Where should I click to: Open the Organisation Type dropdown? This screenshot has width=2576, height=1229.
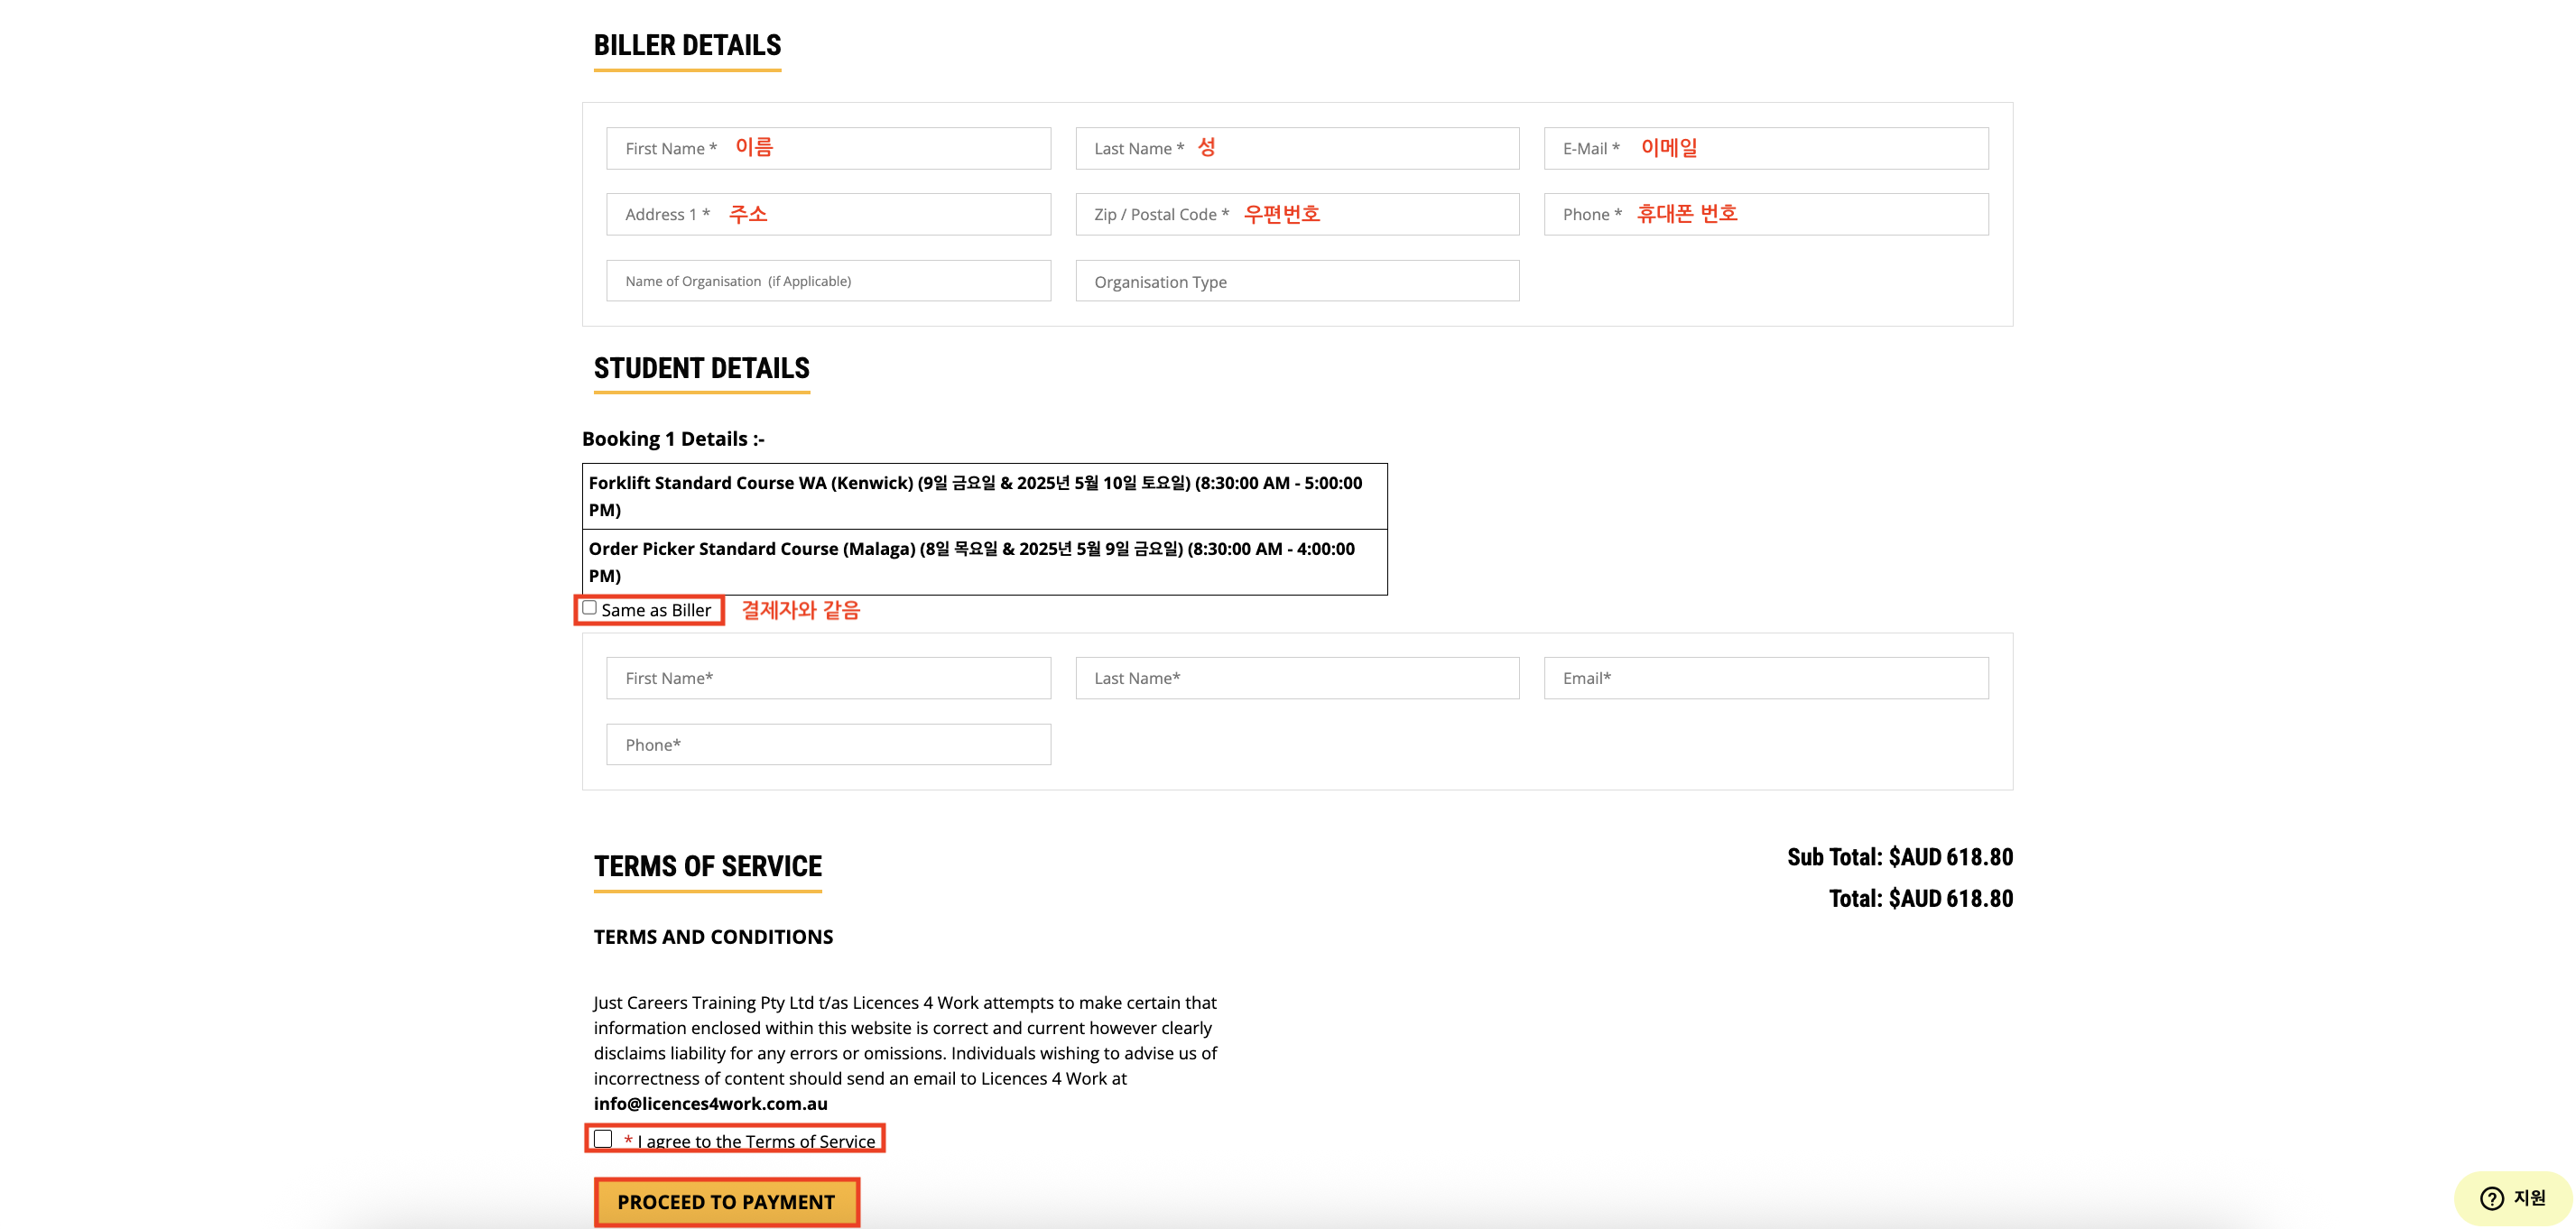click(1297, 281)
